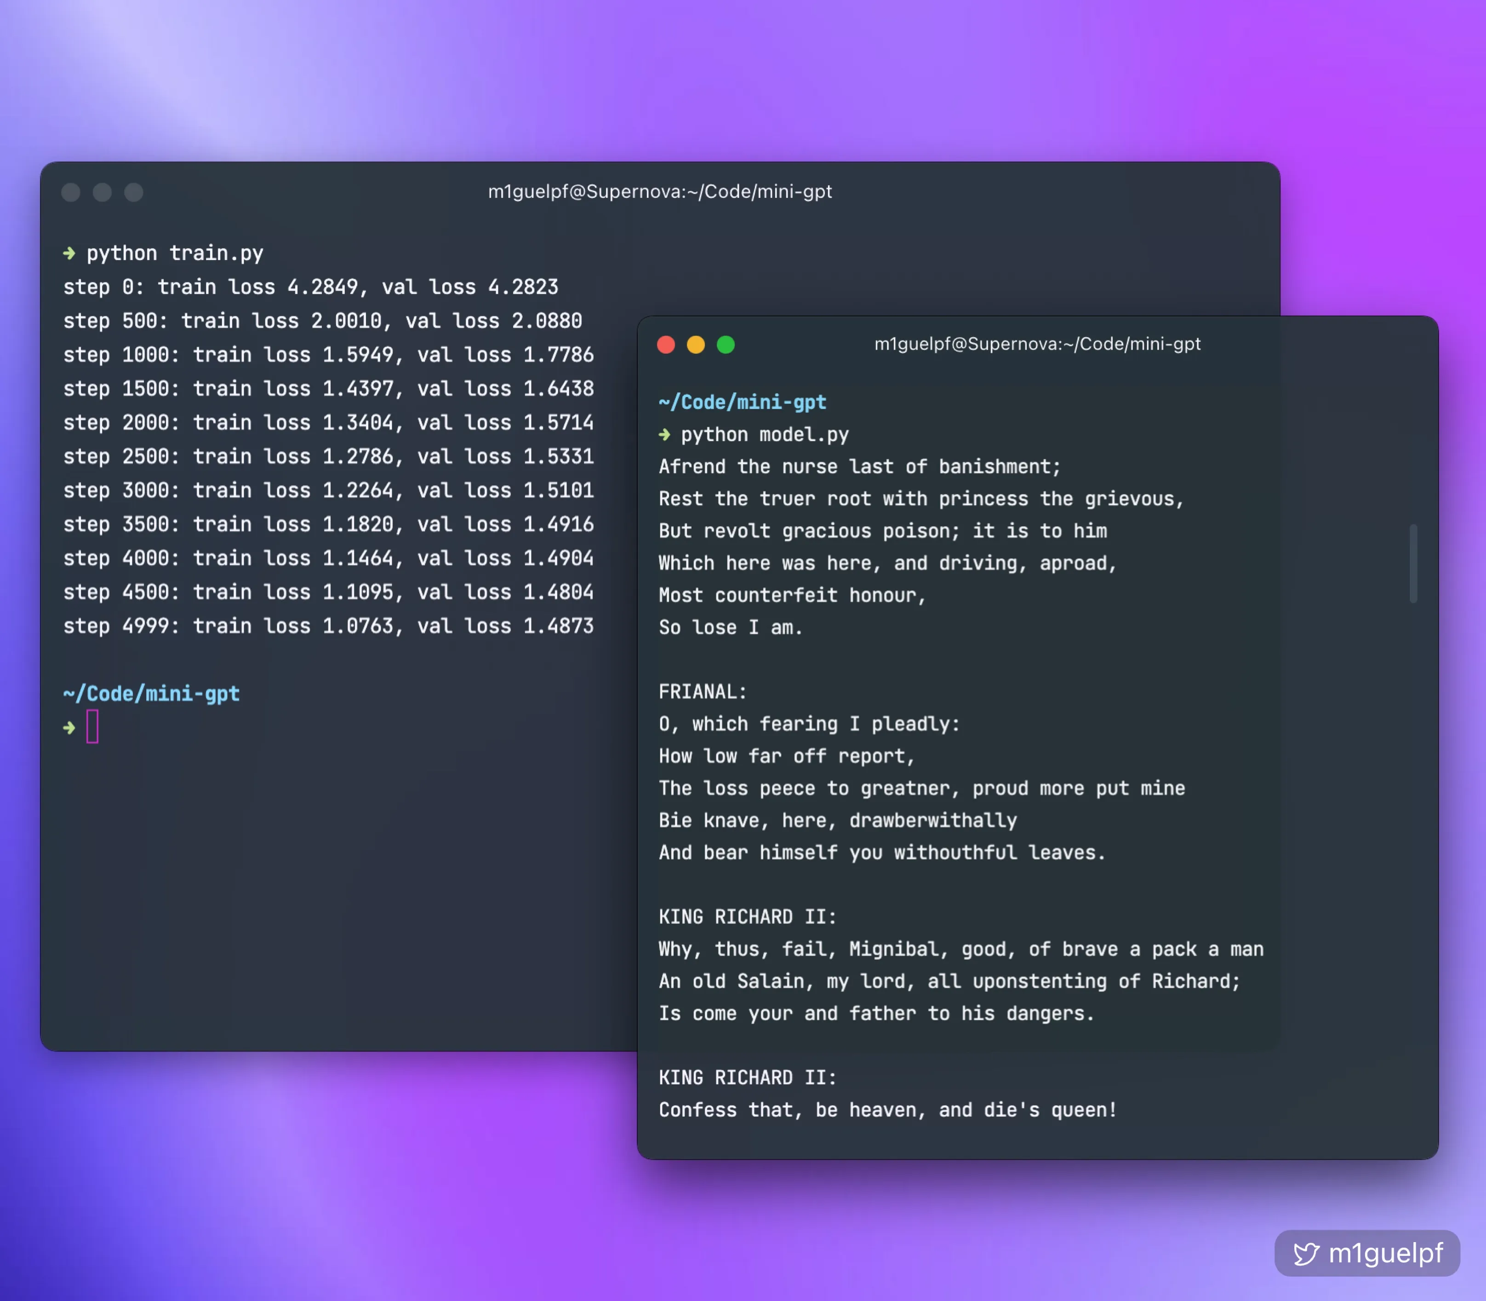The height and width of the screenshot is (1301, 1486).
Task: Click the blue ~/Code/mini-gpt path in front terminal
Action: tap(742, 402)
